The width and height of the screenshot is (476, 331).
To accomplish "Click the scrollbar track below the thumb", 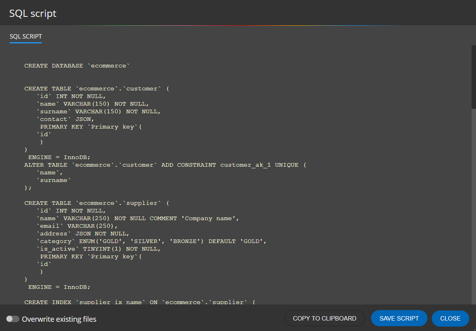I will [x=474, y=206].
